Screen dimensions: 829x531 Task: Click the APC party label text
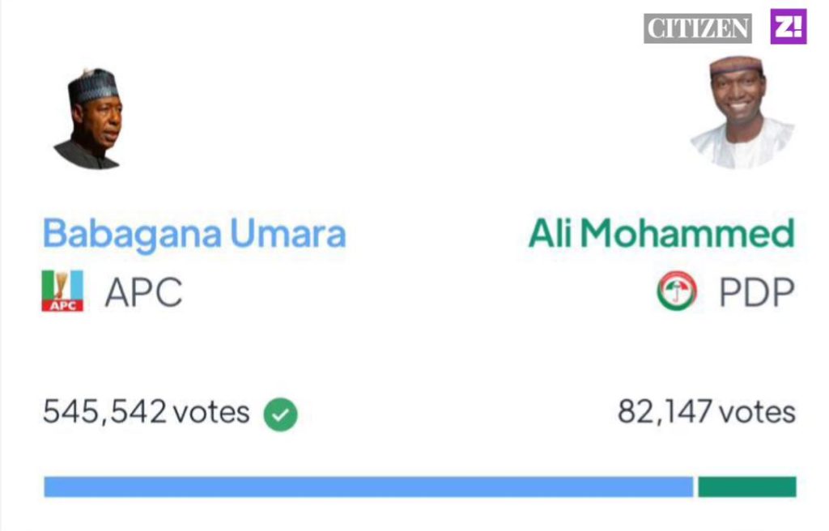143,292
